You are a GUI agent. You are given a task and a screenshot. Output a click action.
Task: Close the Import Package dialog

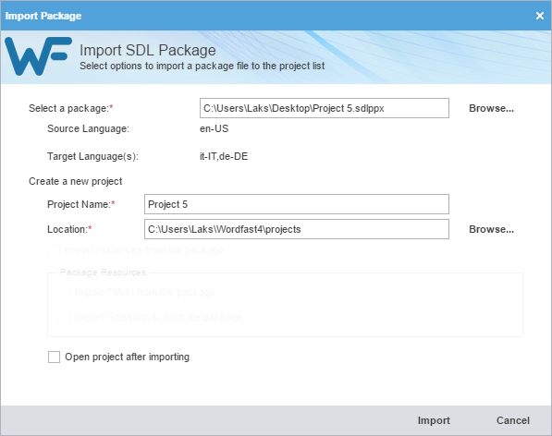pos(540,16)
